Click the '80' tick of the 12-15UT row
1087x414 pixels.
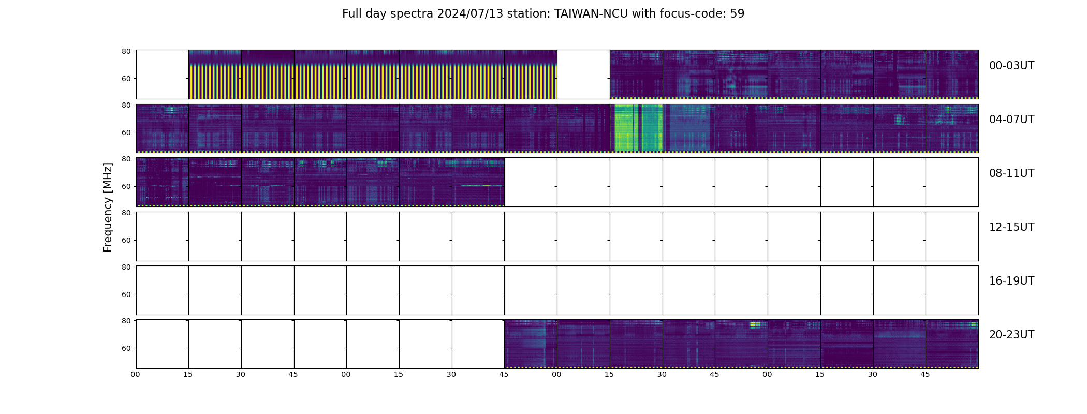point(126,213)
